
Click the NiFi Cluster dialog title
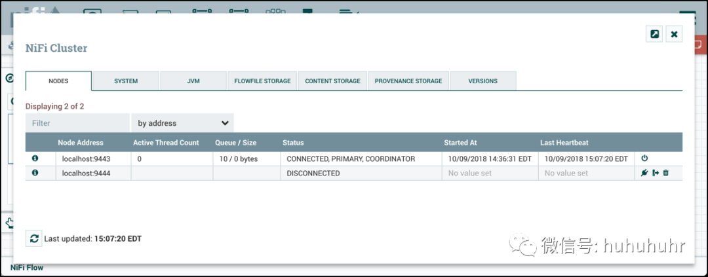click(56, 48)
